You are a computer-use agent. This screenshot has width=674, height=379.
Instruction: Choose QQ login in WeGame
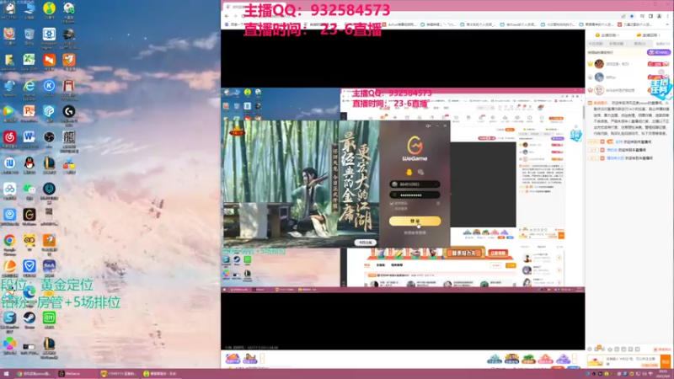coord(409,172)
